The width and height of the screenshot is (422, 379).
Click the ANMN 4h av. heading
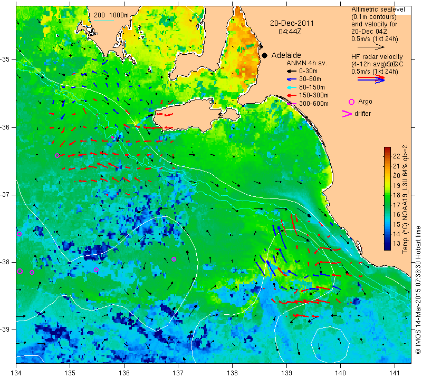(x=306, y=63)
